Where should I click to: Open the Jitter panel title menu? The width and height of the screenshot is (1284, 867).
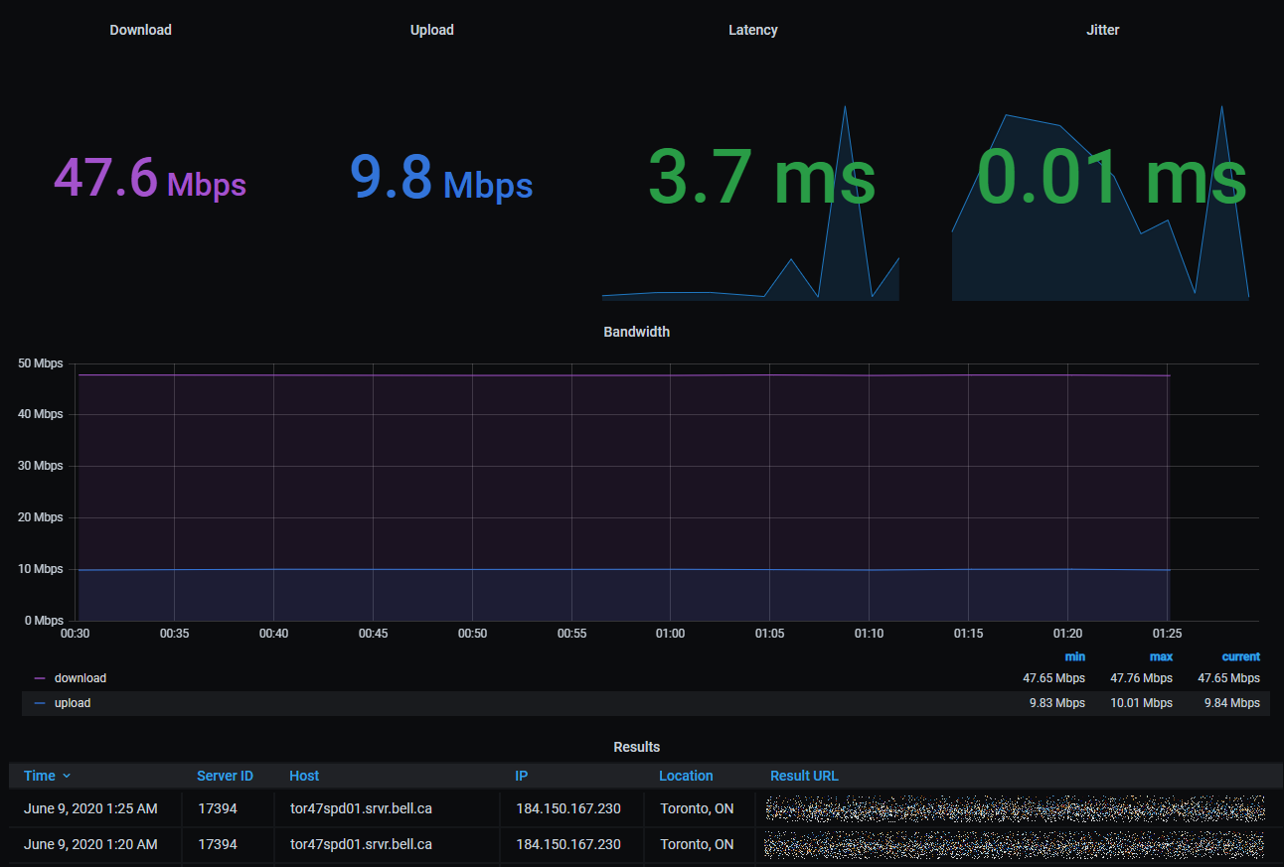pyautogui.click(x=1102, y=30)
